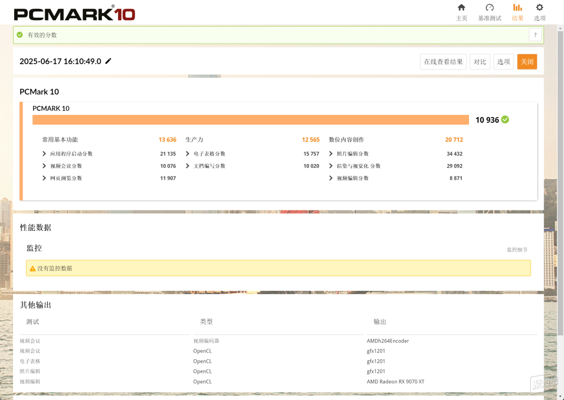This screenshot has height=400, width=564.
Task: Click the value 21 135
Action: click(168, 154)
